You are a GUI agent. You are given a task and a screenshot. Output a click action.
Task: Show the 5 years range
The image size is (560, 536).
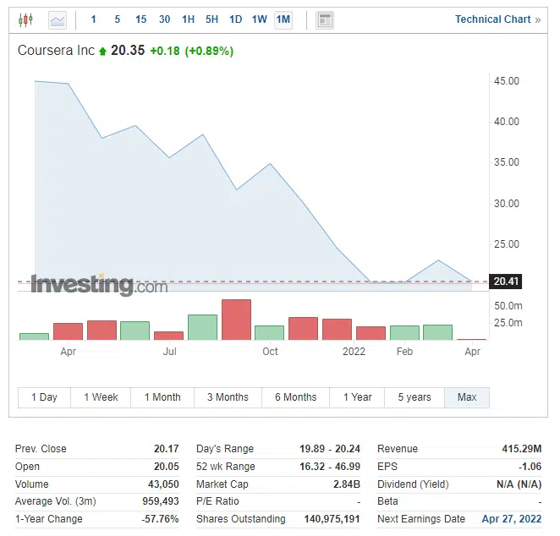coord(415,397)
